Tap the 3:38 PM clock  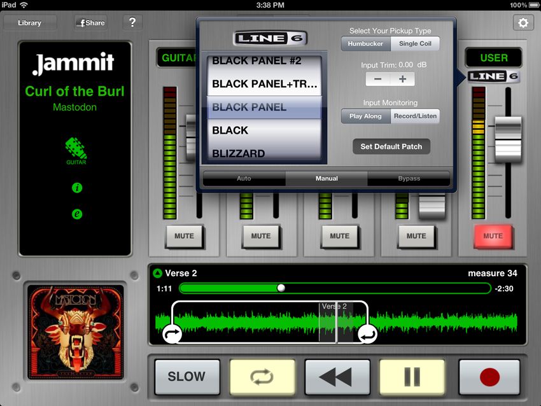(x=270, y=5)
